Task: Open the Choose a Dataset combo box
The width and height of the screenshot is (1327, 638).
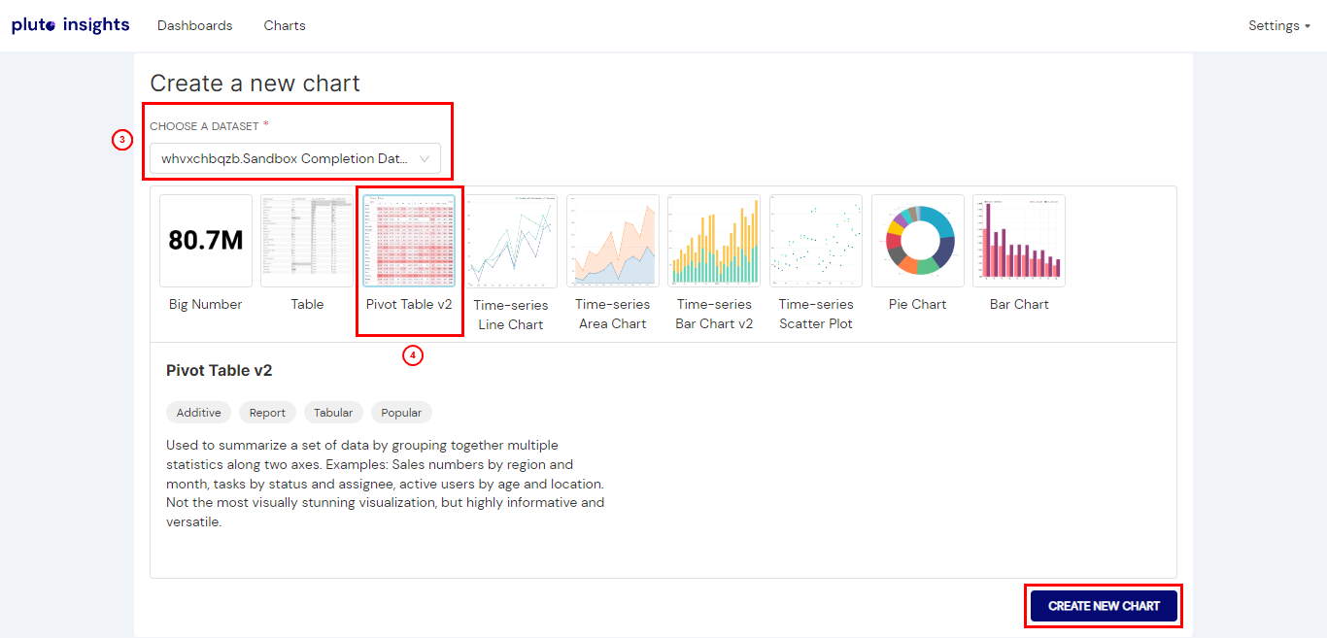Action: click(295, 158)
